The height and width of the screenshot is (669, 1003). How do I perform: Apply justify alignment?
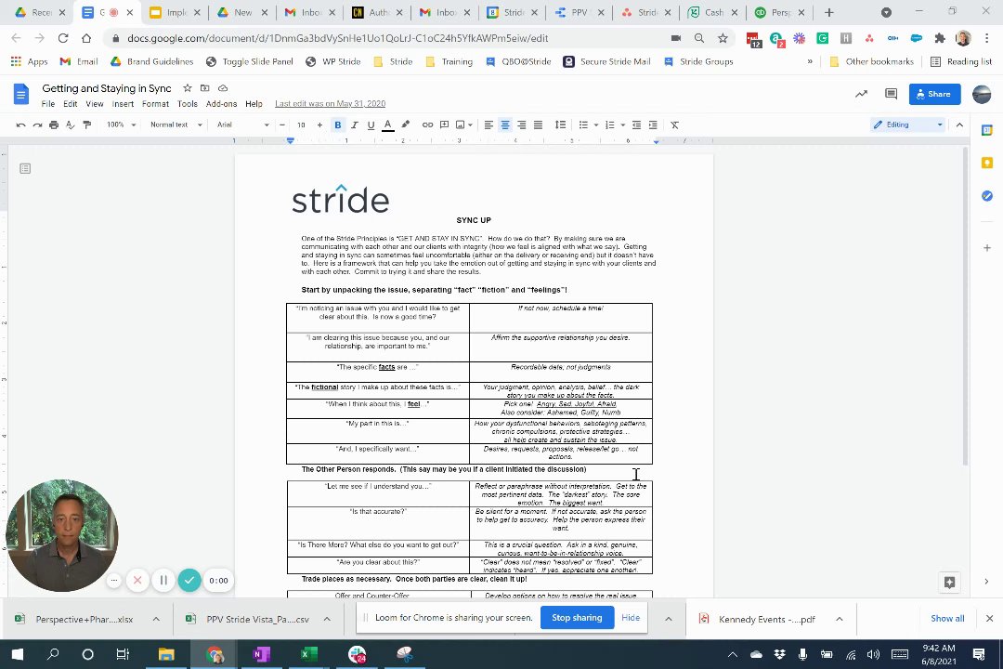pos(538,125)
